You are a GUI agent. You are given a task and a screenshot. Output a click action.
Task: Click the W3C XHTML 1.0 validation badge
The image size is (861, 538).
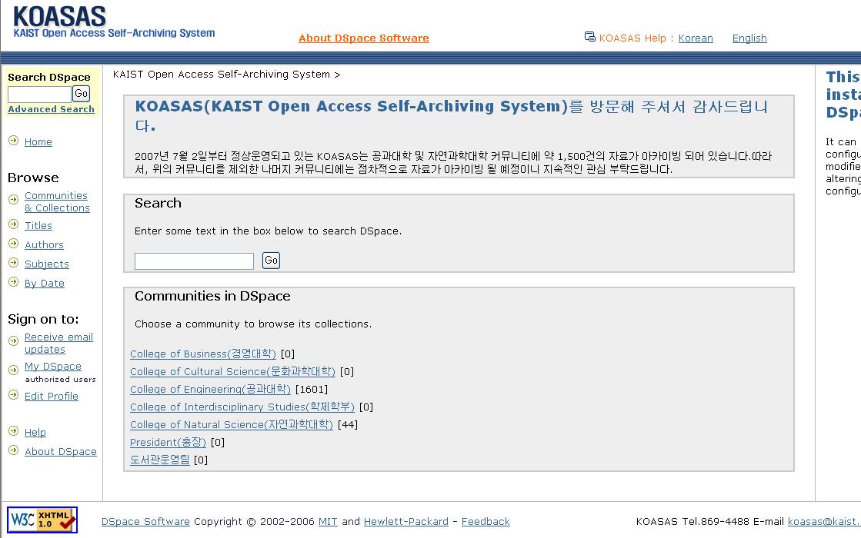click(42, 520)
